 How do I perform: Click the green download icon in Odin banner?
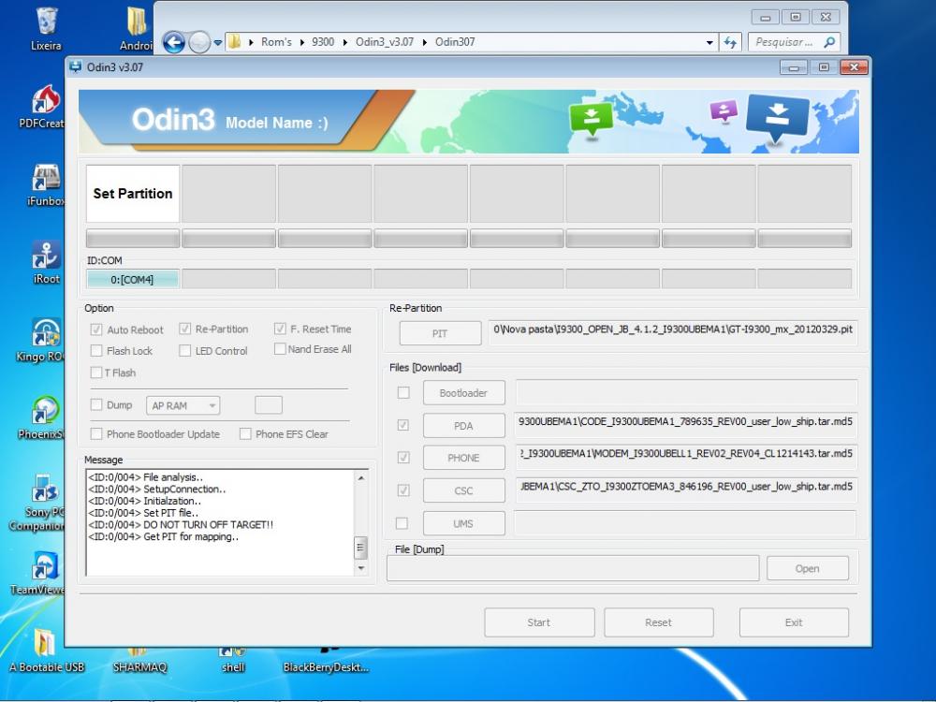coord(591,120)
